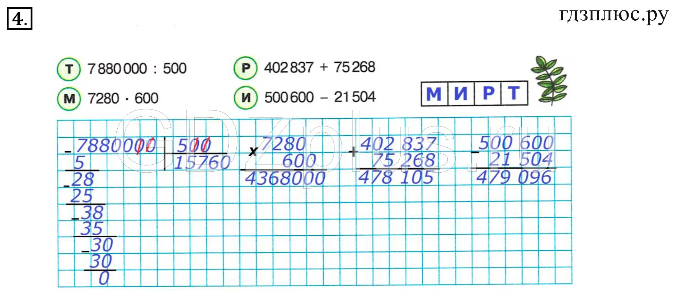
Task: Click the handwritten product 4368000
Action: (285, 178)
